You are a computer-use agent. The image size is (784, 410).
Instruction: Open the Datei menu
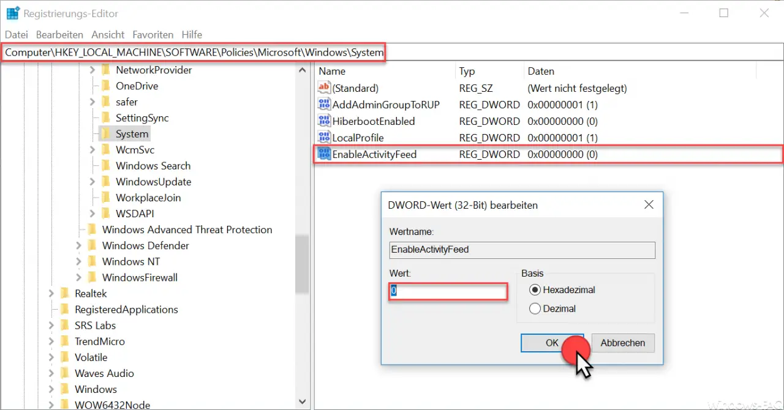[17, 35]
